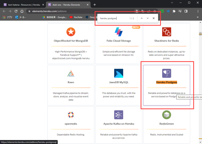The width and height of the screenshot is (202, 144).
Task: Open the ObjectRocket for MongoDB title link
Action: (71, 41)
